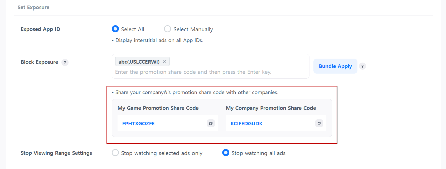This screenshot has width=446, height=169.
Task: Remove the abc(JJSLCCERWI) tag with its X
Action: coord(164,62)
